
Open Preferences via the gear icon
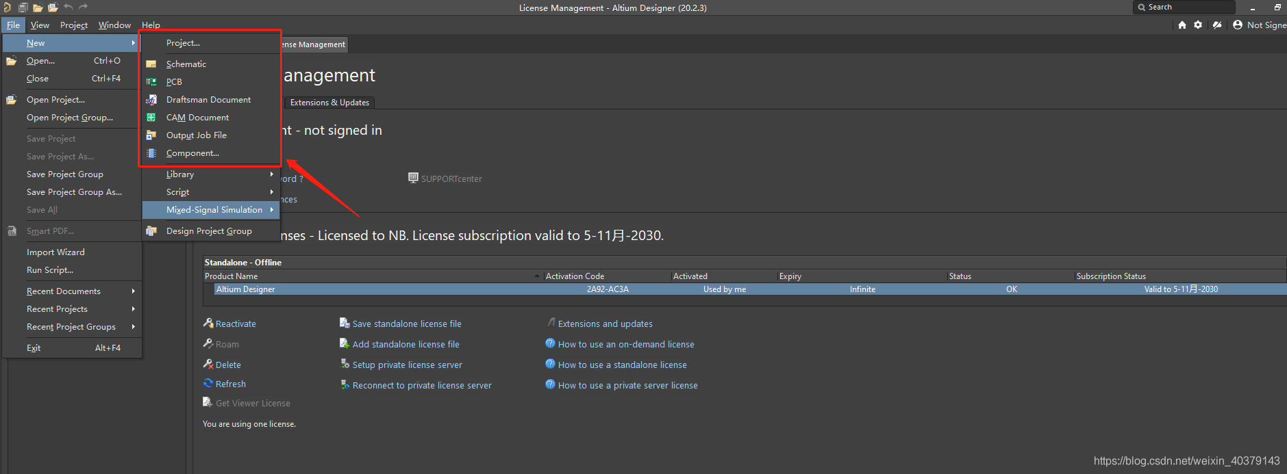[x=1198, y=25]
